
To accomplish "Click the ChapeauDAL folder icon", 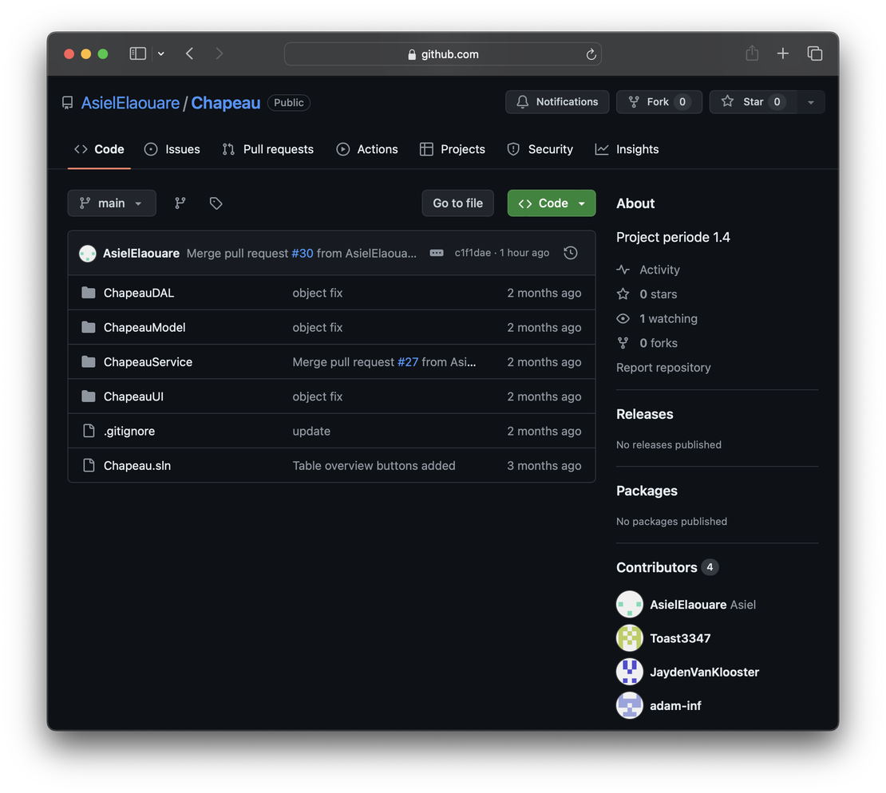I will coord(88,292).
